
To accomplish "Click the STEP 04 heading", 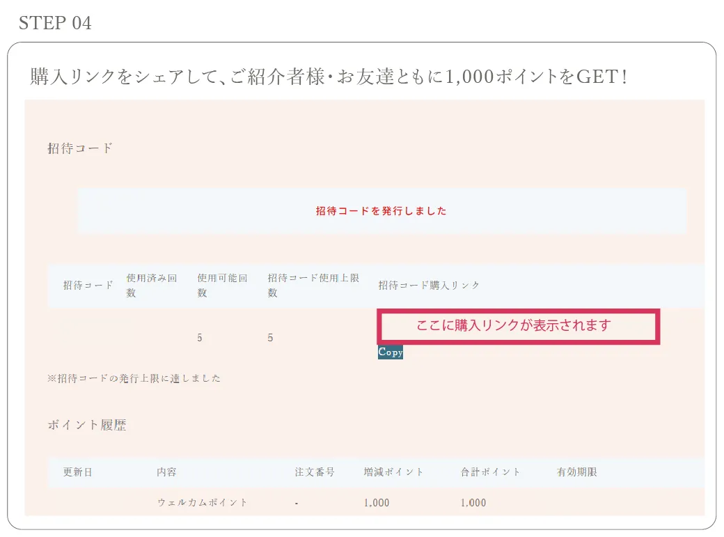I will click(54, 22).
